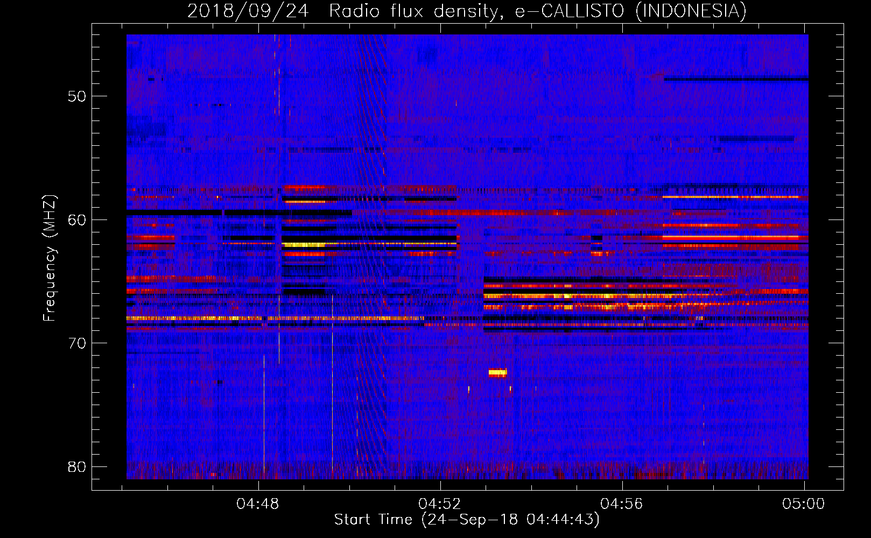Click the Start Time x-axis label

click(467, 520)
